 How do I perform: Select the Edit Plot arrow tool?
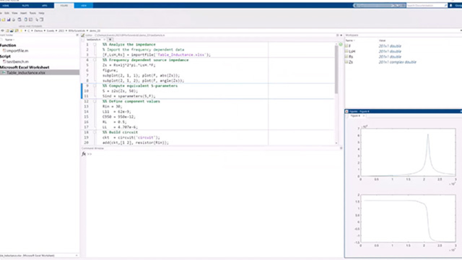tap(37, 19)
